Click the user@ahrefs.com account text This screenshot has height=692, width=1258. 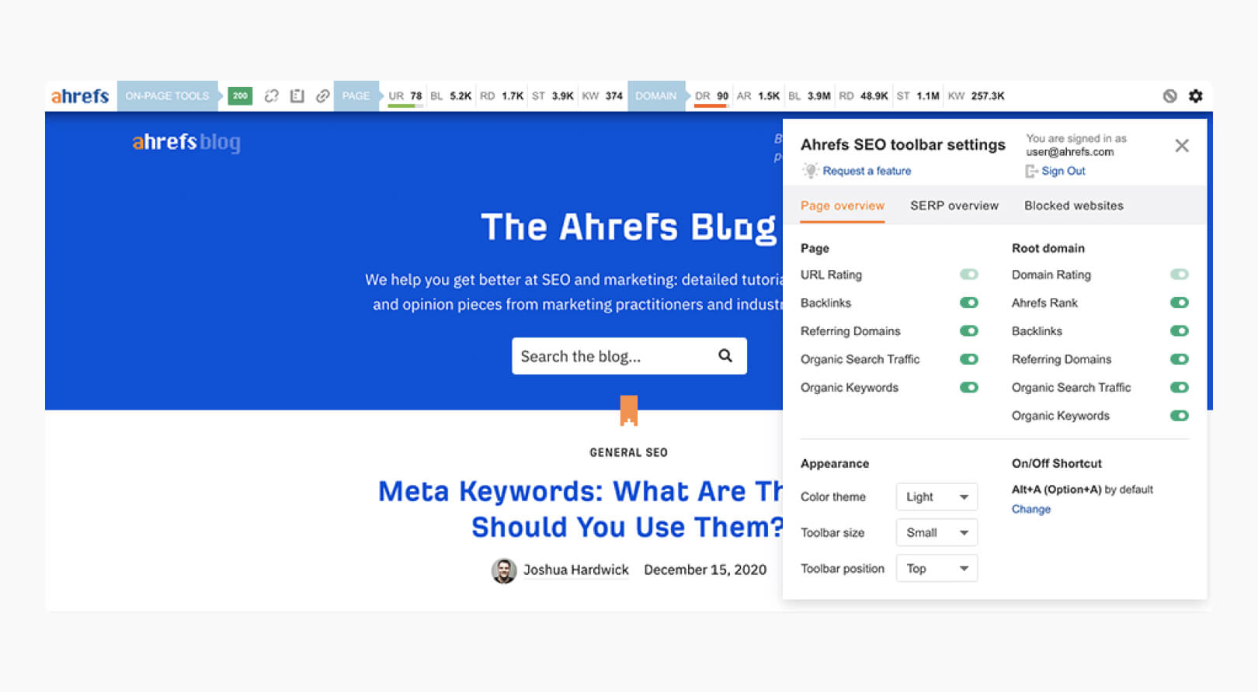[x=1069, y=152]
